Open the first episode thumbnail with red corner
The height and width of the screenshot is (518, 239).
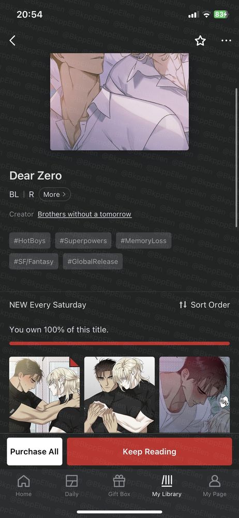44,395
